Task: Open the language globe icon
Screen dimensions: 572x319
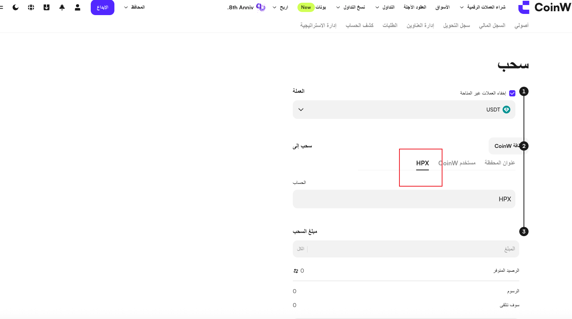Action: pyautogui.click(x=31, y=7)
